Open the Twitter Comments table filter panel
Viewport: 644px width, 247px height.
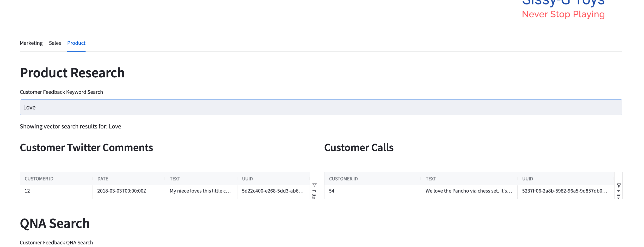click(314, 190)
